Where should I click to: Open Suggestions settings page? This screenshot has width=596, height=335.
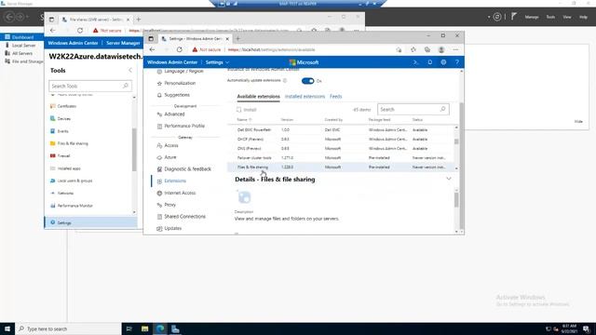coord(177,95)
